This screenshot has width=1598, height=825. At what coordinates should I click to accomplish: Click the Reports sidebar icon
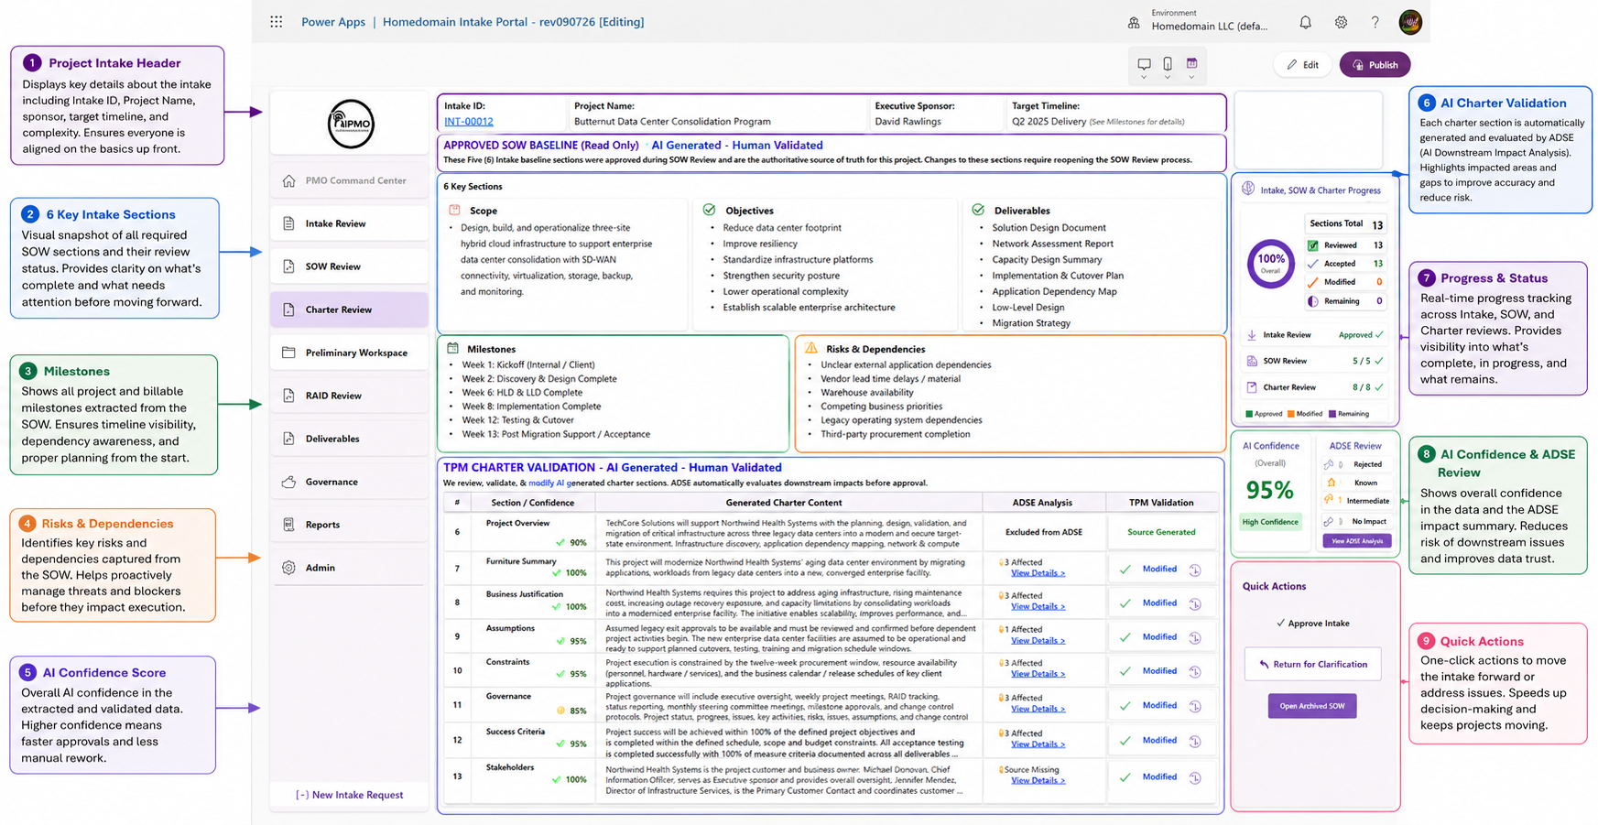289,525
